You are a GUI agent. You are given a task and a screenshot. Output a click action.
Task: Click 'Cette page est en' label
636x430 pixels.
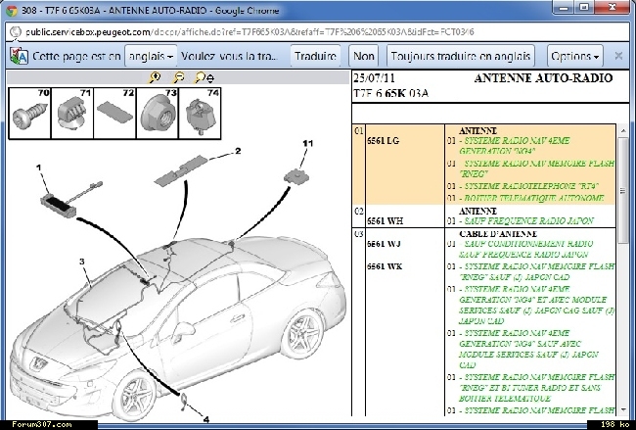pyautogui.click(x=76, y=56)
